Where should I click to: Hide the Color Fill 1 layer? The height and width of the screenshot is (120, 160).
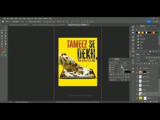[137, 98]
